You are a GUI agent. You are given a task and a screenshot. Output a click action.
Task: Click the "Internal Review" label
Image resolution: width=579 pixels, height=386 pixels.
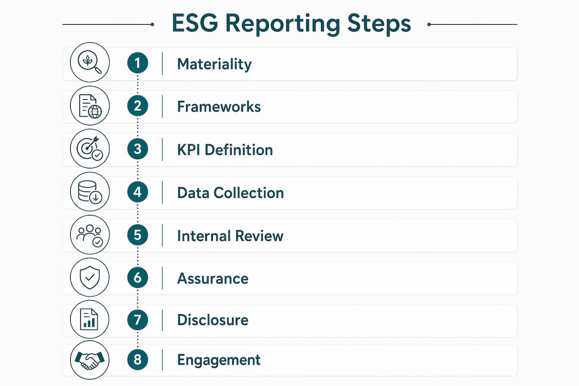[x=230, y=236]
